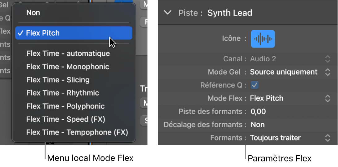Click the Piste des formants 0,00 value
Image resolution: width=338 pixels, height=167 pixels.
[x=258, y=112]
